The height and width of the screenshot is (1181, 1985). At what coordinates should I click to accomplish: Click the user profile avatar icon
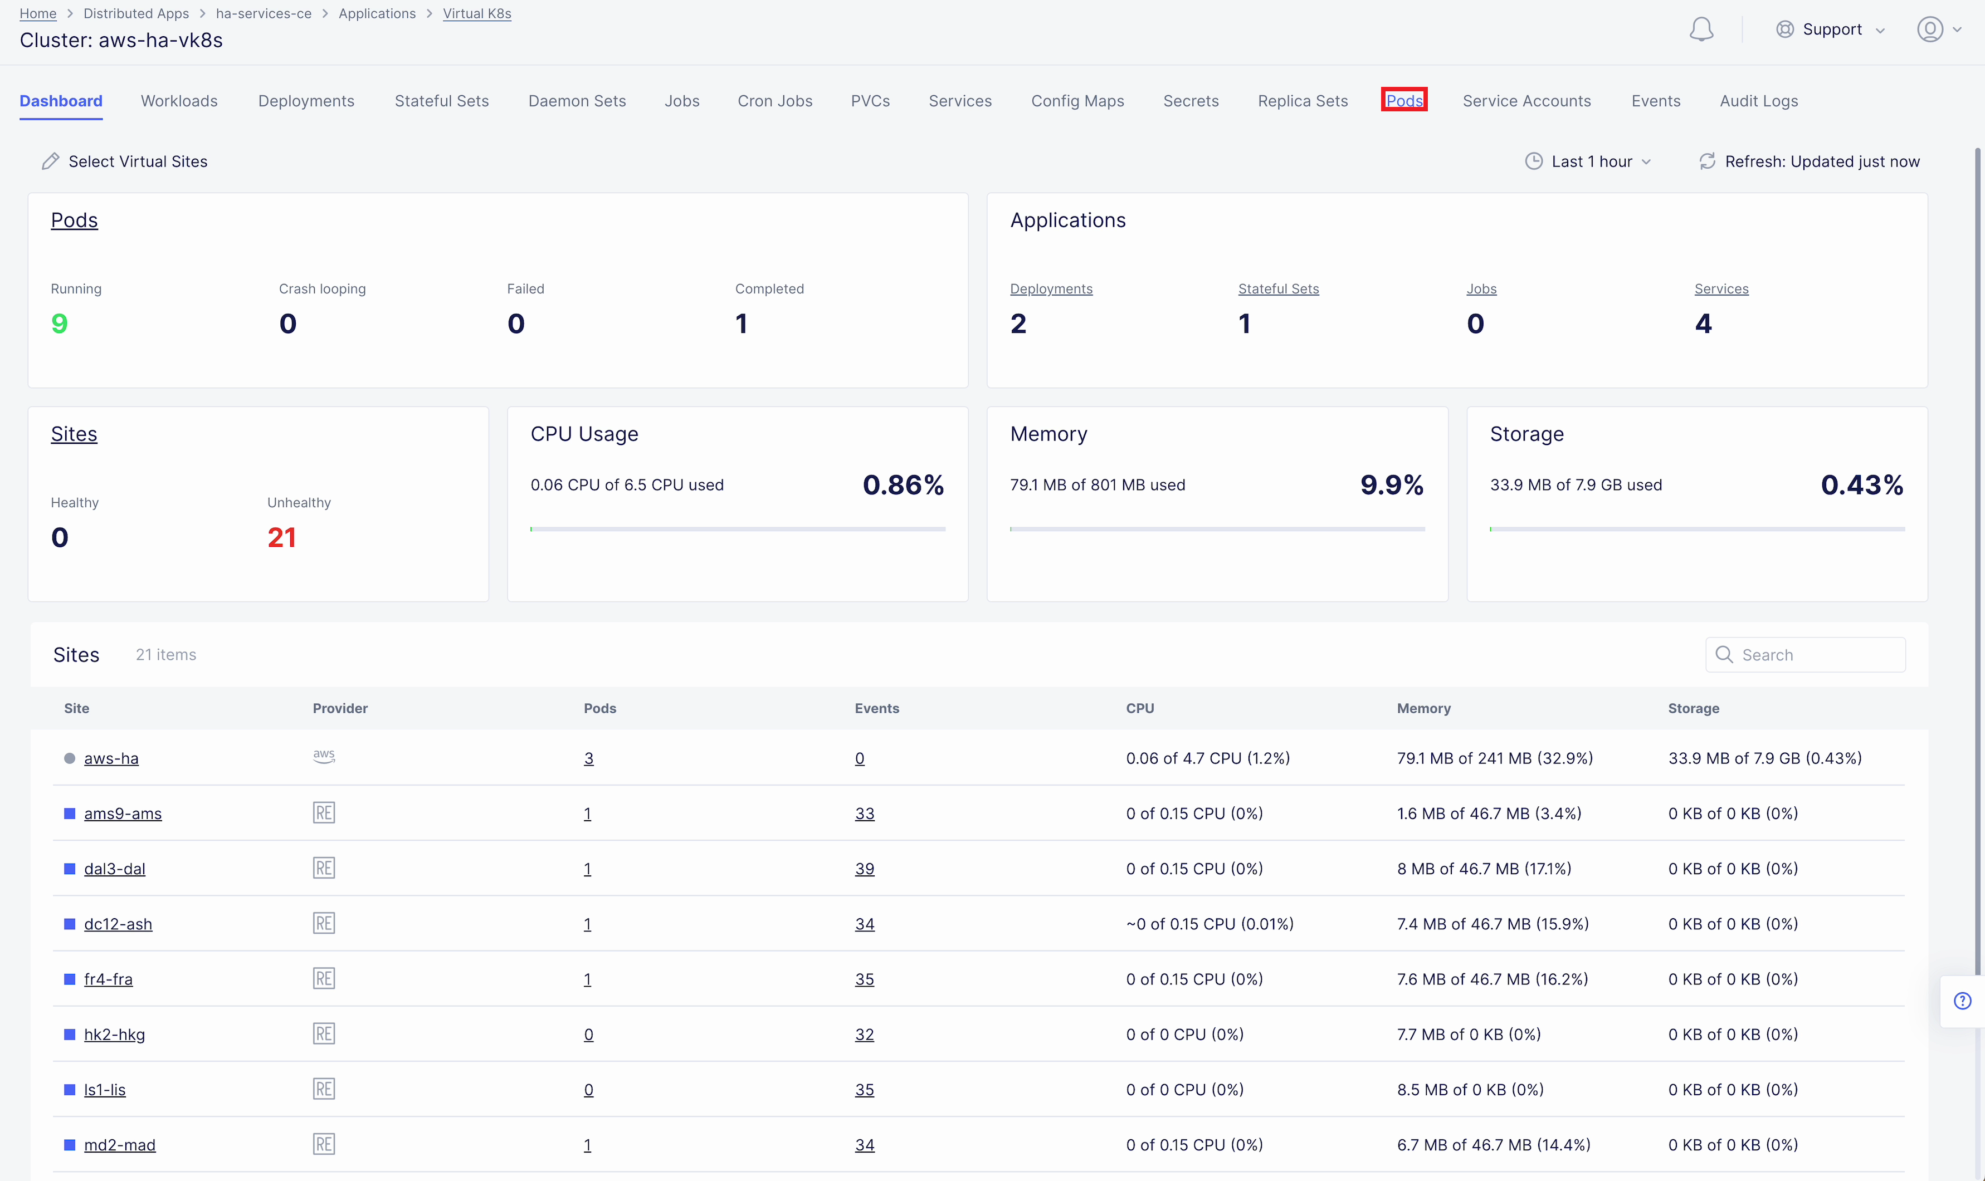(1929, 30)
